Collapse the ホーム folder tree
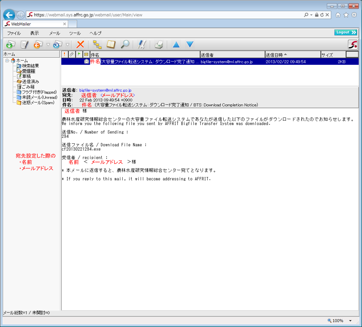Screen dimensions: 362x327 7,61
